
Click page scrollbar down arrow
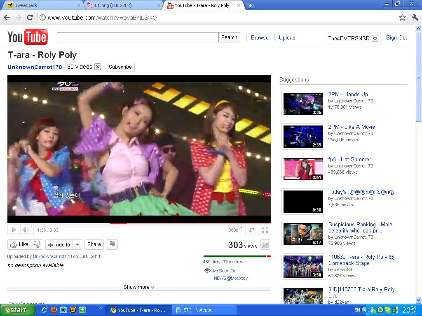coord(419,300)
